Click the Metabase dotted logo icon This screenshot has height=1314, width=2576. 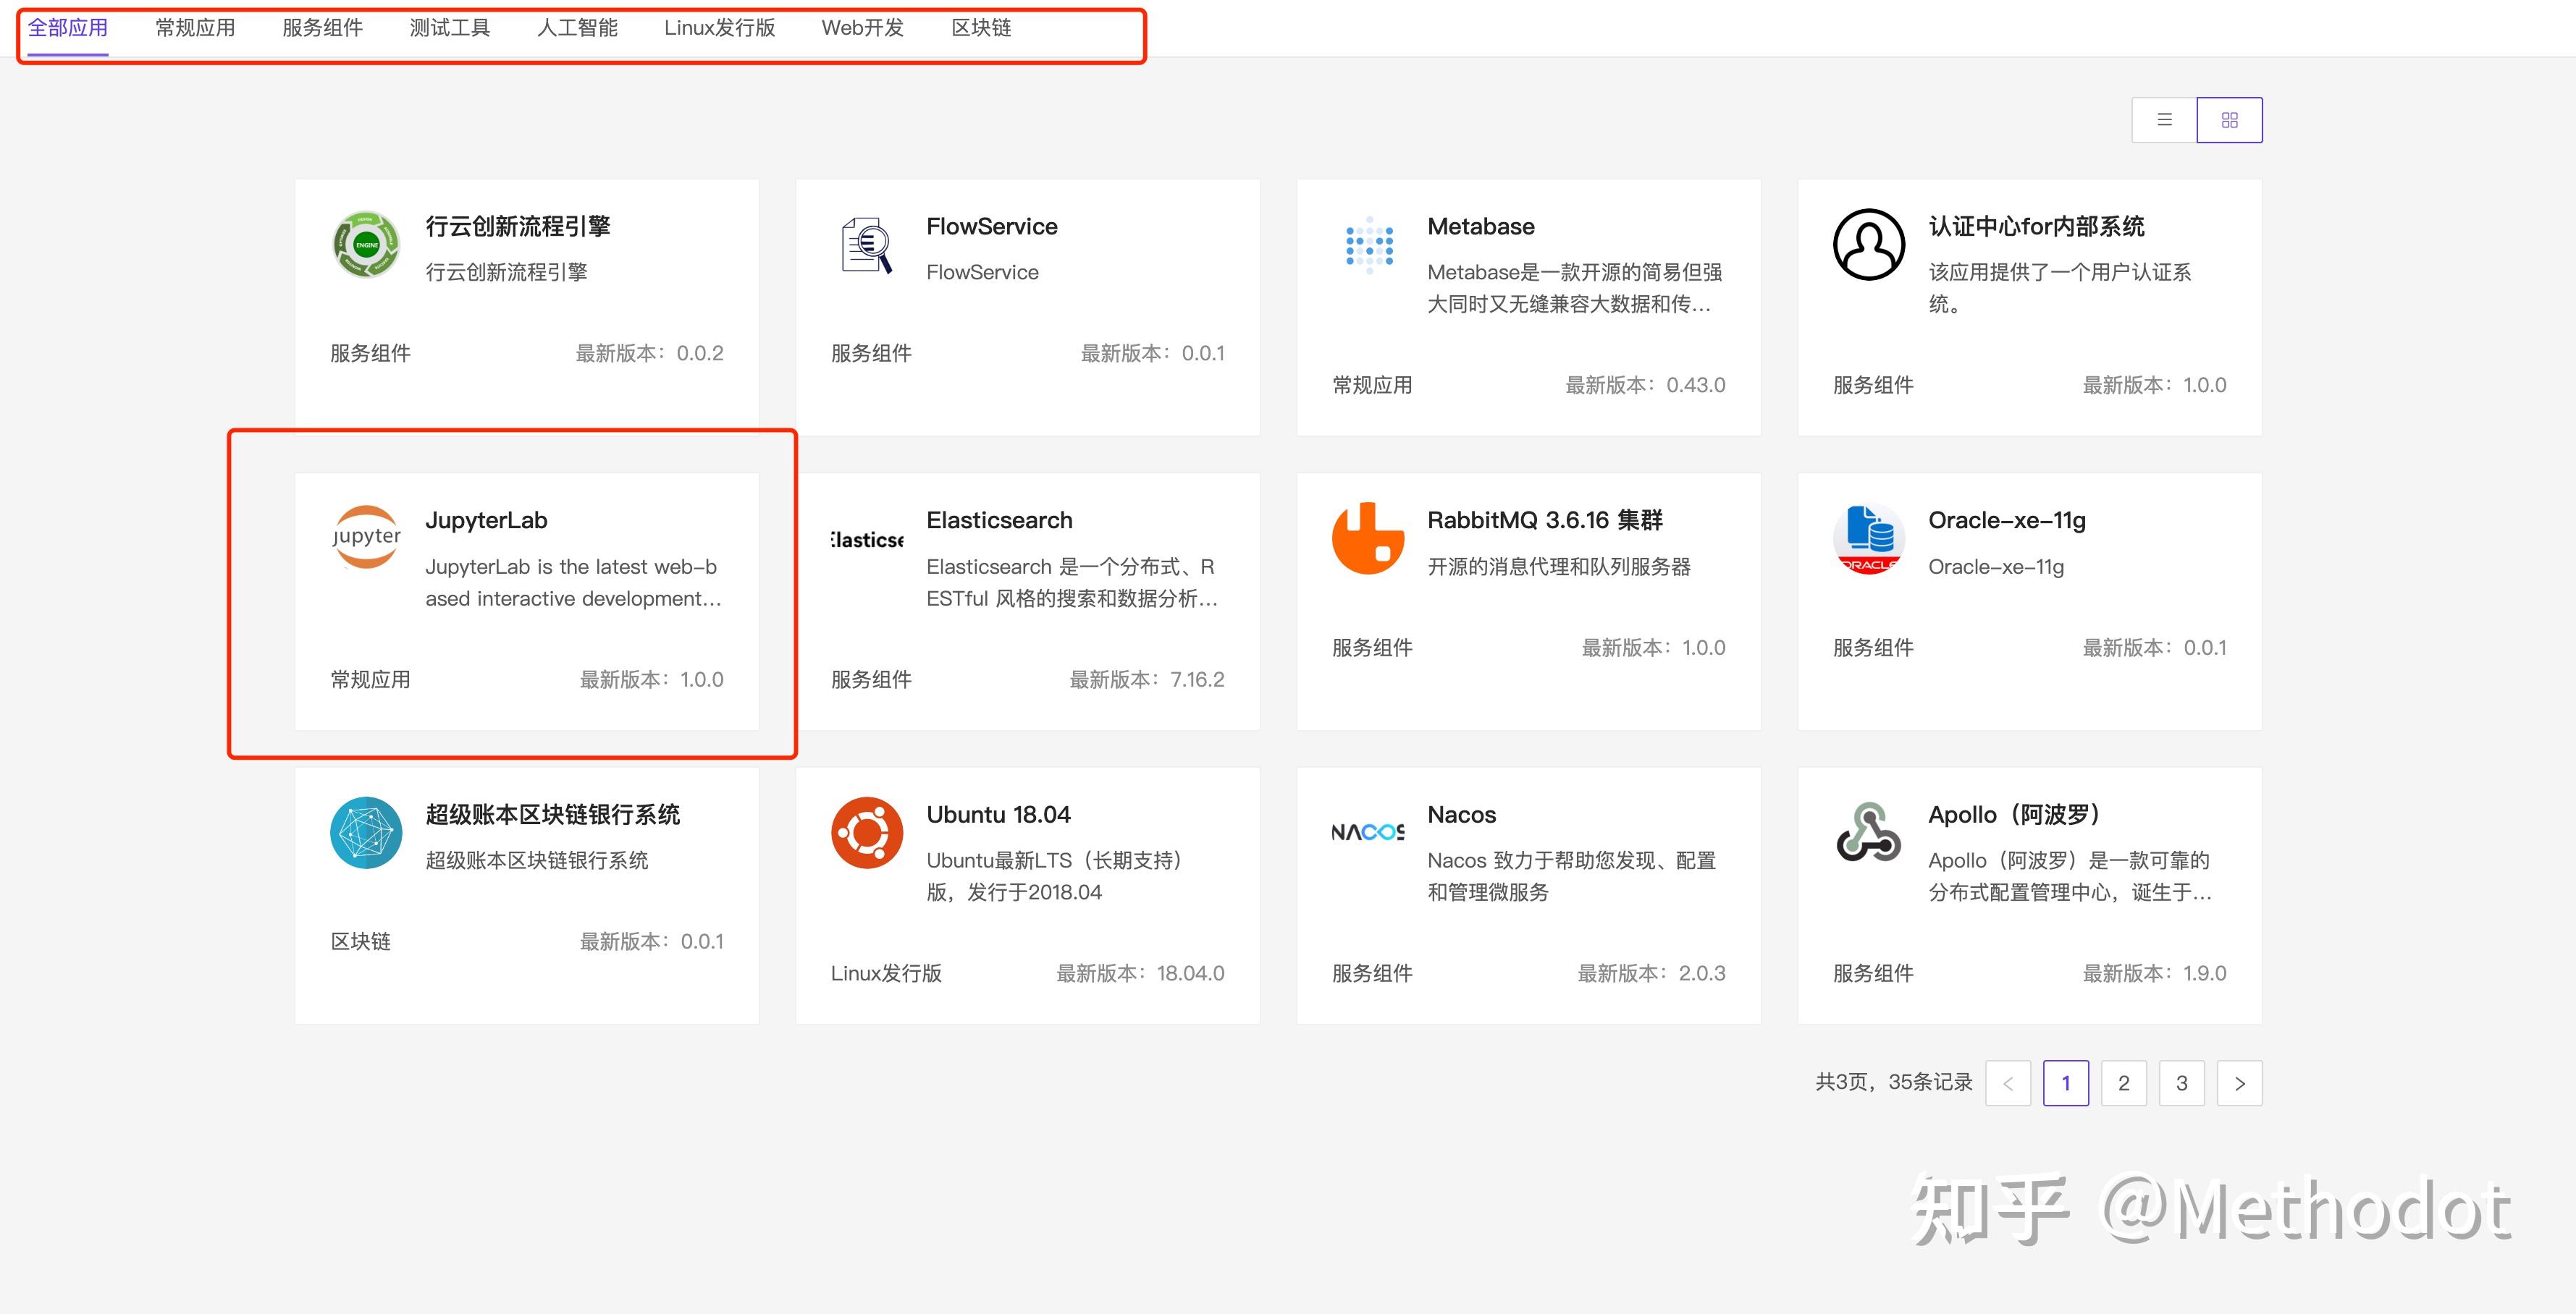pyautogui.click(x=1369, y=244)
